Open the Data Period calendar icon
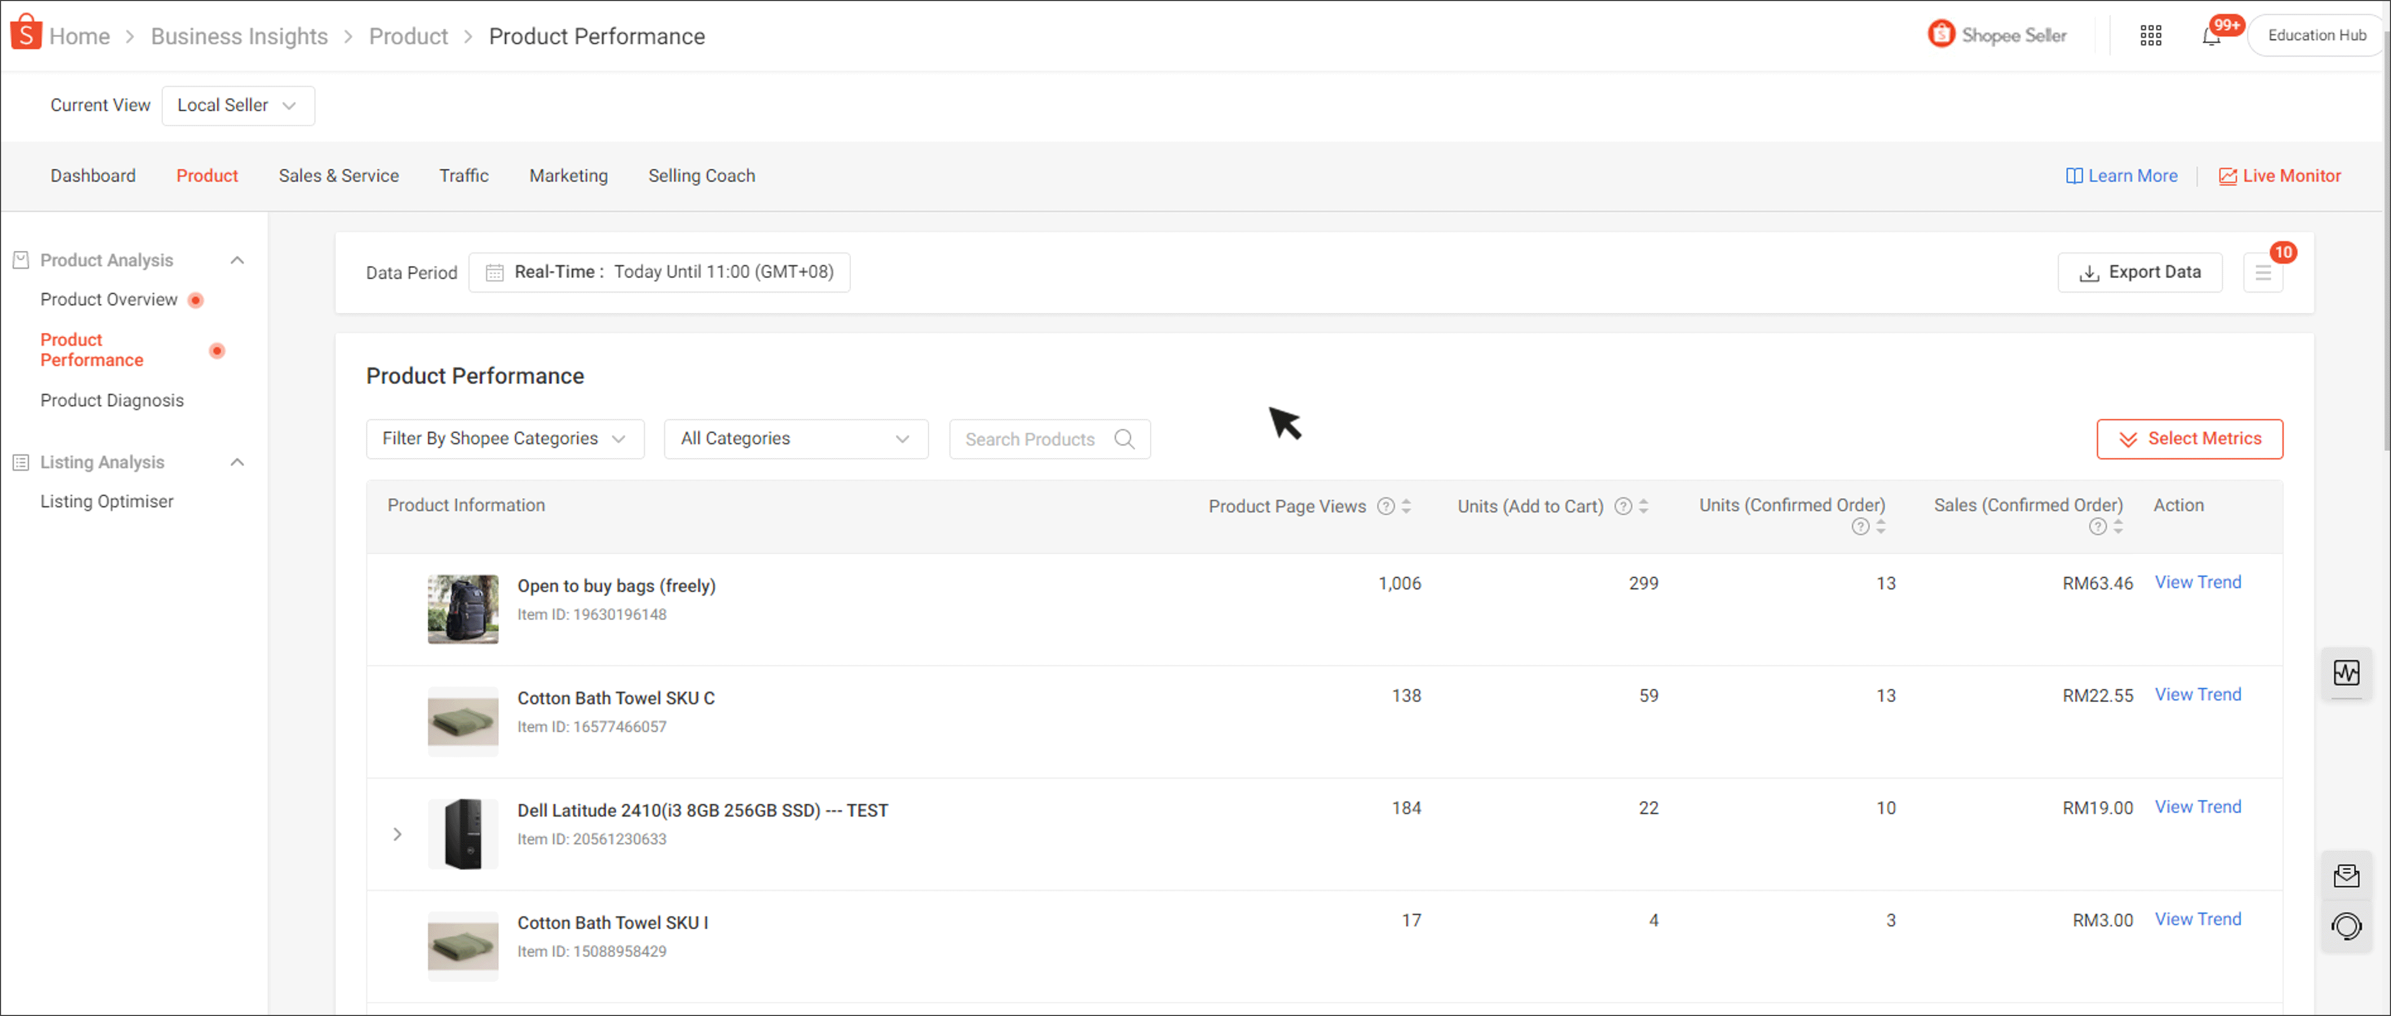This screenshot has width=2391, height=1016. point(493,272)
